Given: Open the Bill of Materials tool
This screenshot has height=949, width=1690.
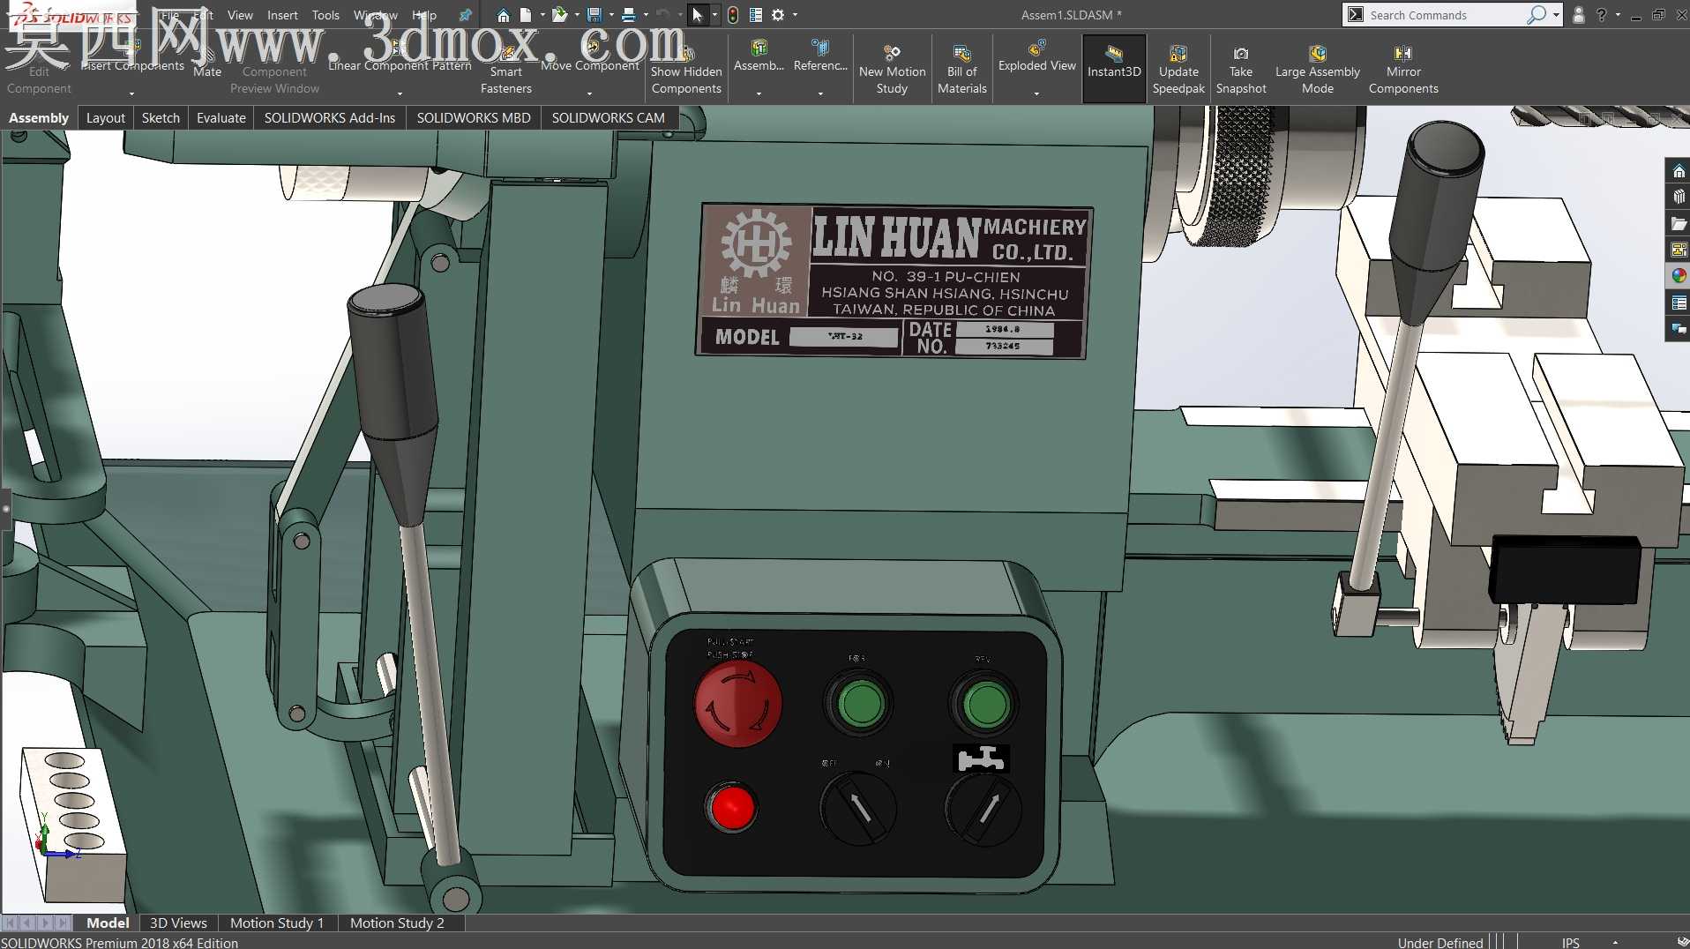Looking at the screenshot, I should tap(961, 70).
